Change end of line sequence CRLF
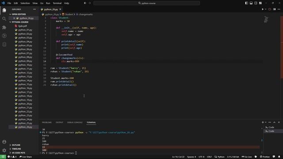 [x=209, y=157]
